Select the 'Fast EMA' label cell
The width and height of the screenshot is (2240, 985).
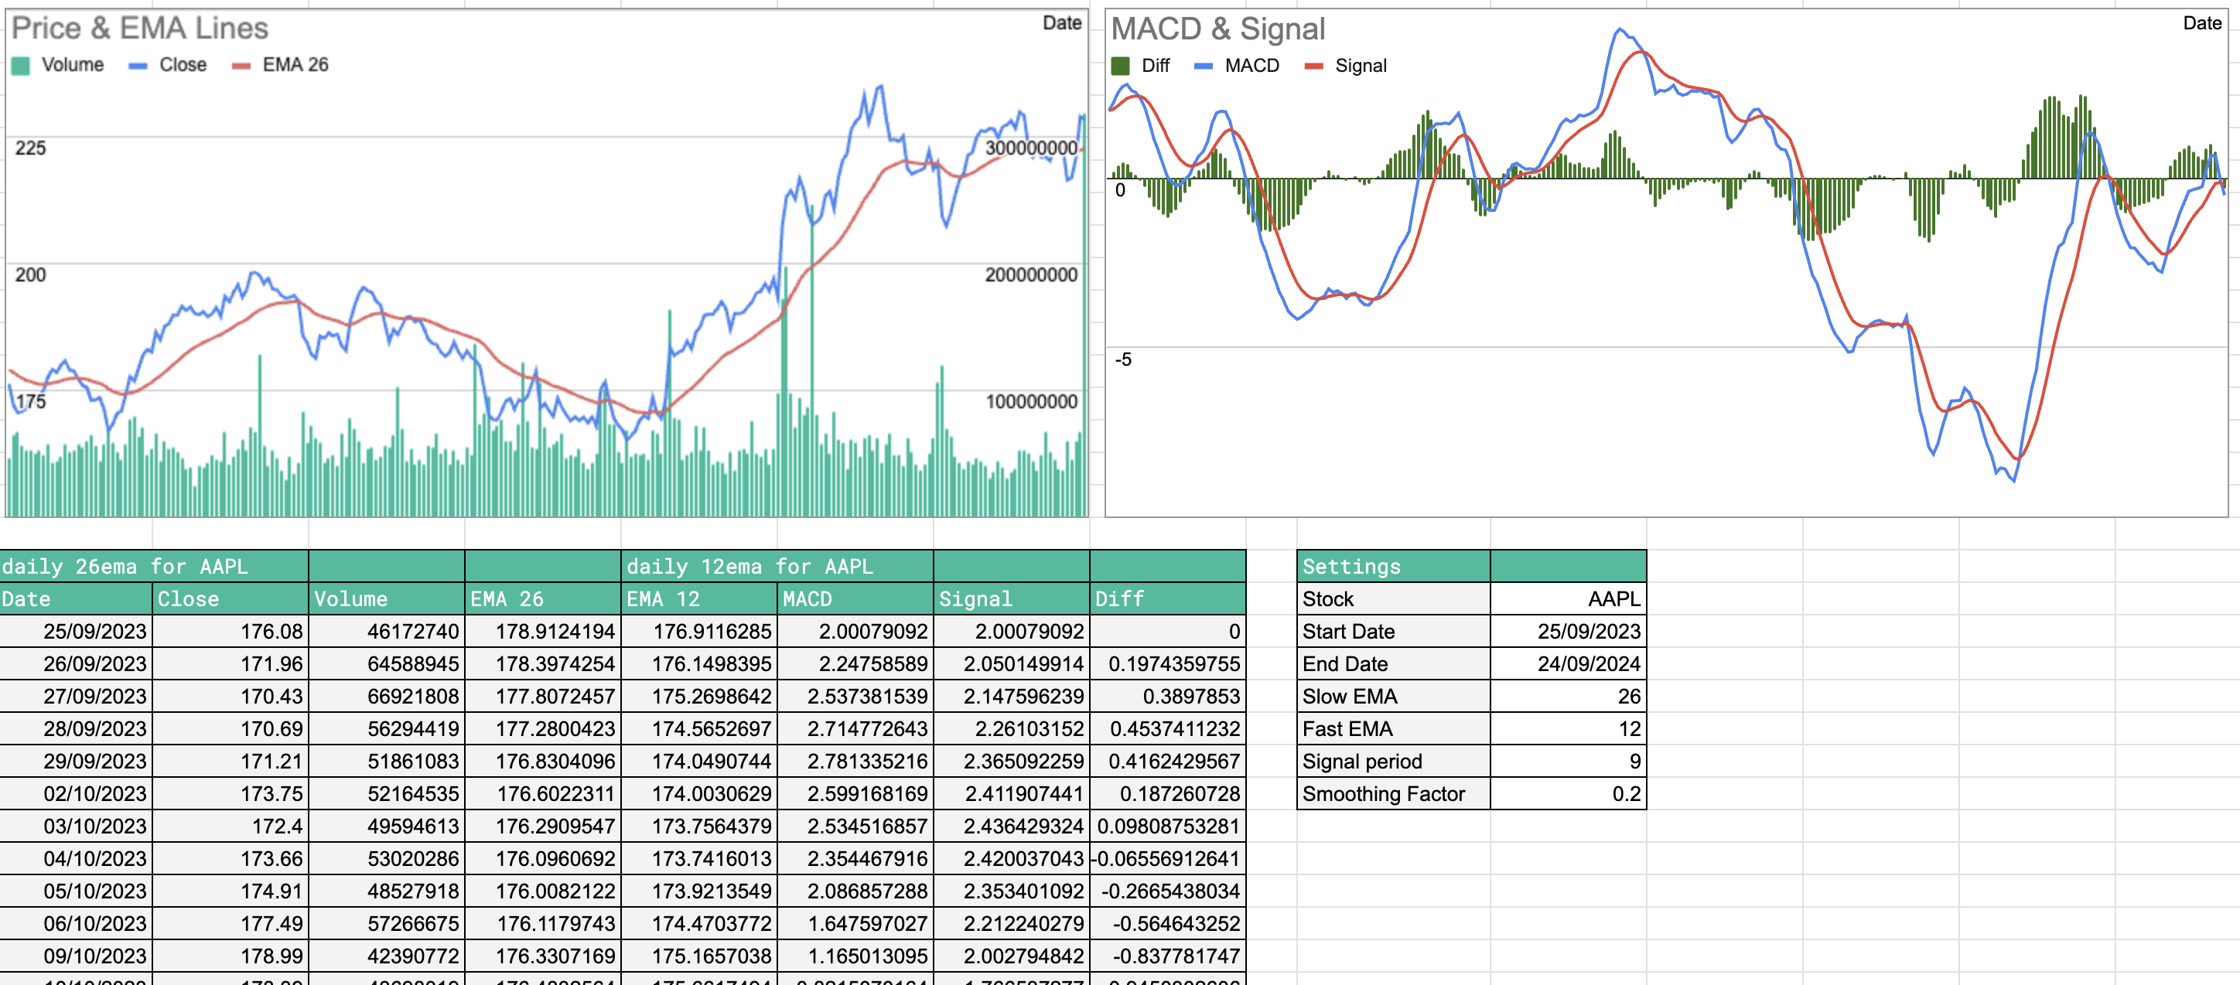click(1393, 728)
